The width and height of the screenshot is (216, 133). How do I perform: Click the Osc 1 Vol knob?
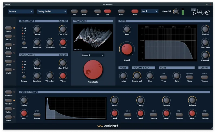tap(63, 29)
